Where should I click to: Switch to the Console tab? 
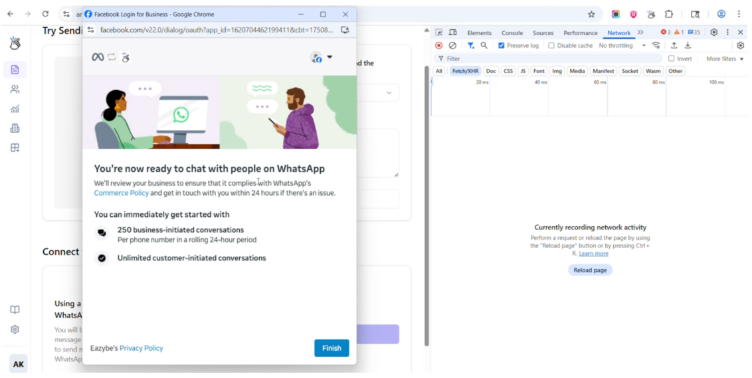(512, 33)
